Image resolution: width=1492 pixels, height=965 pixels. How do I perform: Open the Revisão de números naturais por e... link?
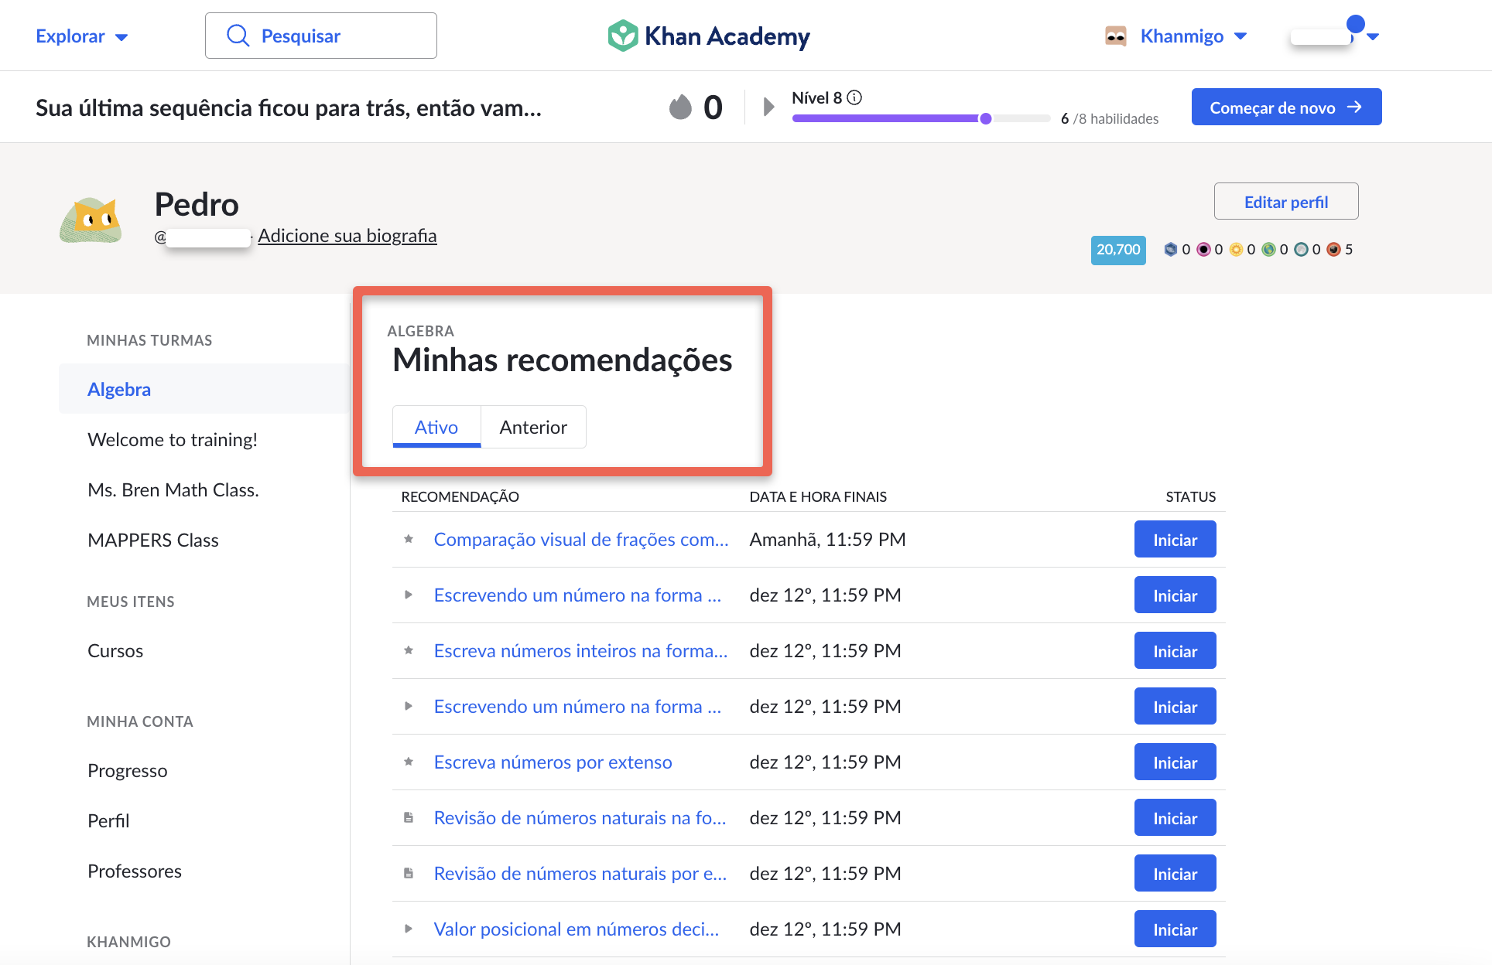[580, 873]
